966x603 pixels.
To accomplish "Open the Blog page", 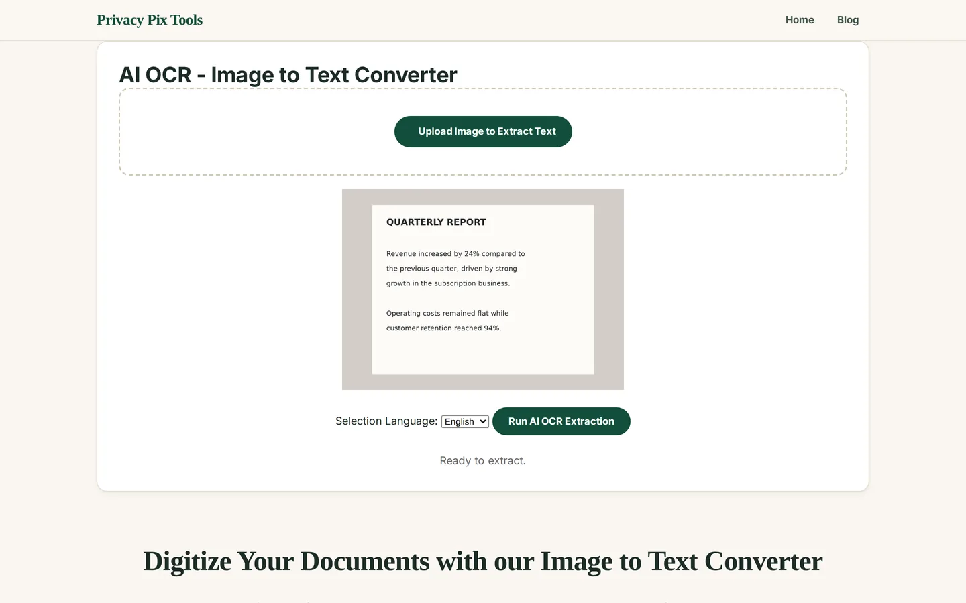I will (x=848, y=20).
